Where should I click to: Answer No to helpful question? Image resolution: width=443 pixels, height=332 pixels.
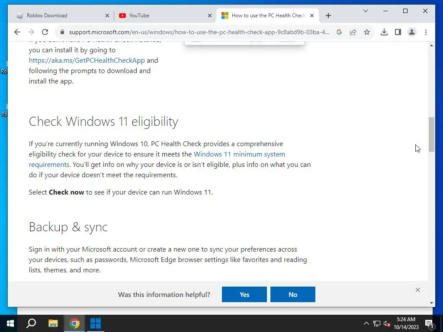click(x=293, y=294)
